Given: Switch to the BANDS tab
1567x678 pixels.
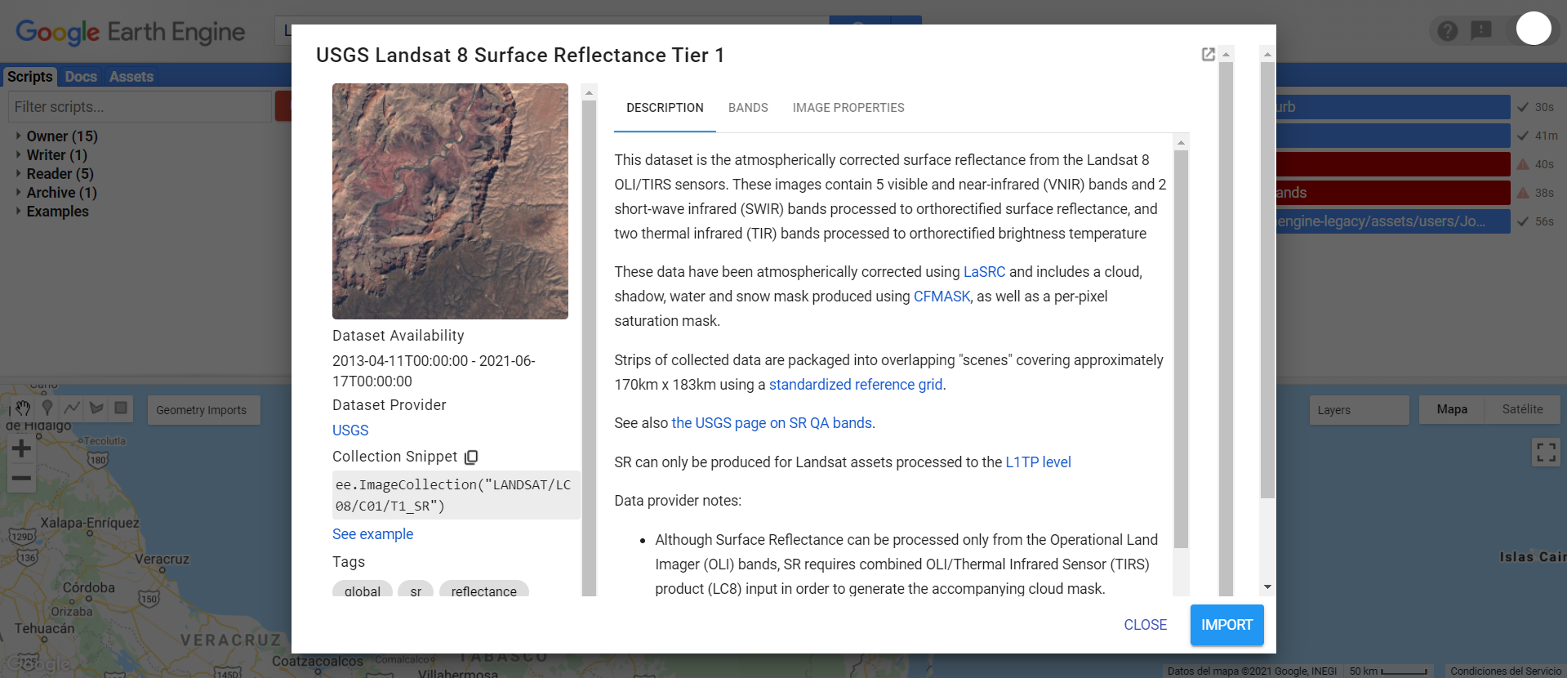Looking at the screenshot, I should pos(748,108).
